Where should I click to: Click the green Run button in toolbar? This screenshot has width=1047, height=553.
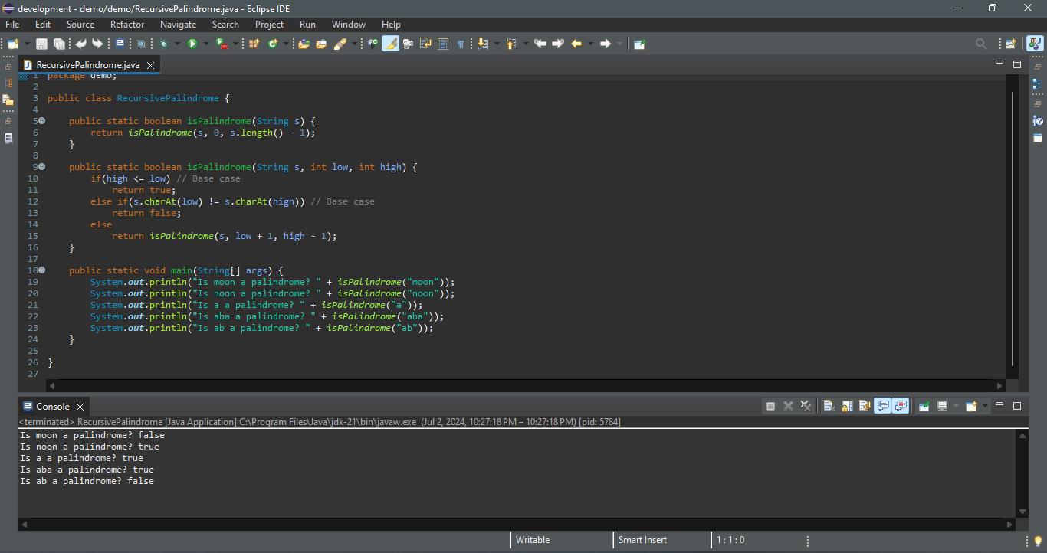[x=192, y=44]
